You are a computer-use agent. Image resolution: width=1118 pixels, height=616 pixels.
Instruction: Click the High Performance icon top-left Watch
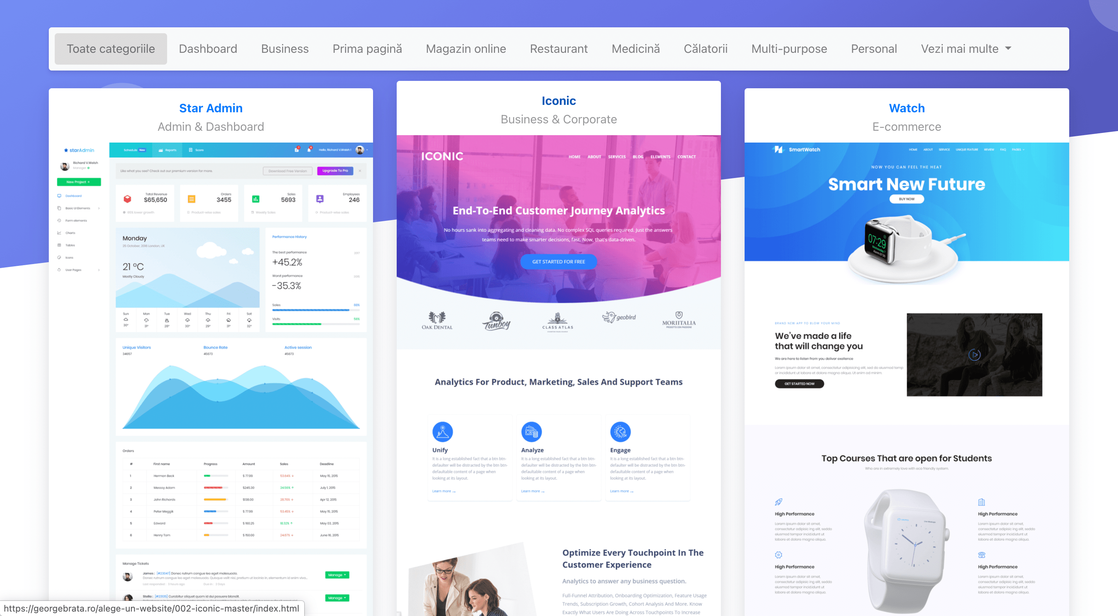click(778, 502)
